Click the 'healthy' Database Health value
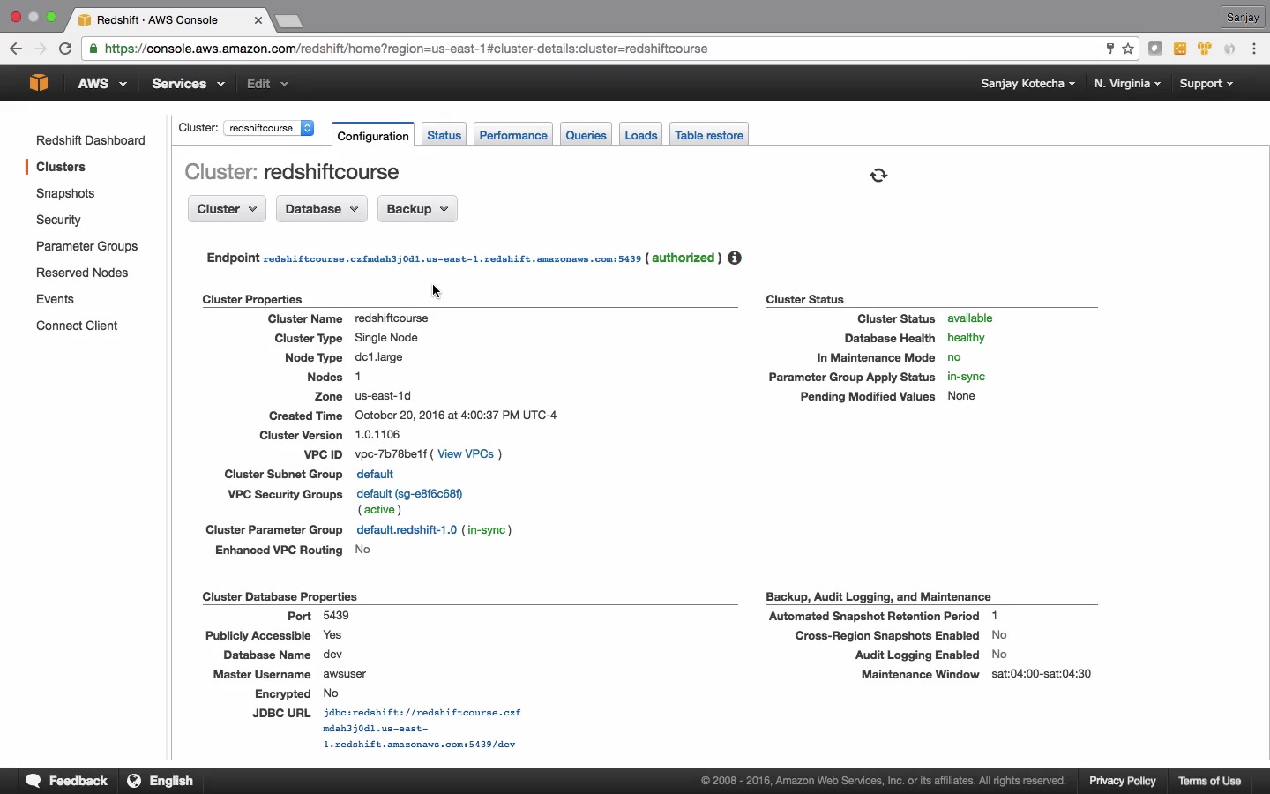 click(x=967, y=338)
